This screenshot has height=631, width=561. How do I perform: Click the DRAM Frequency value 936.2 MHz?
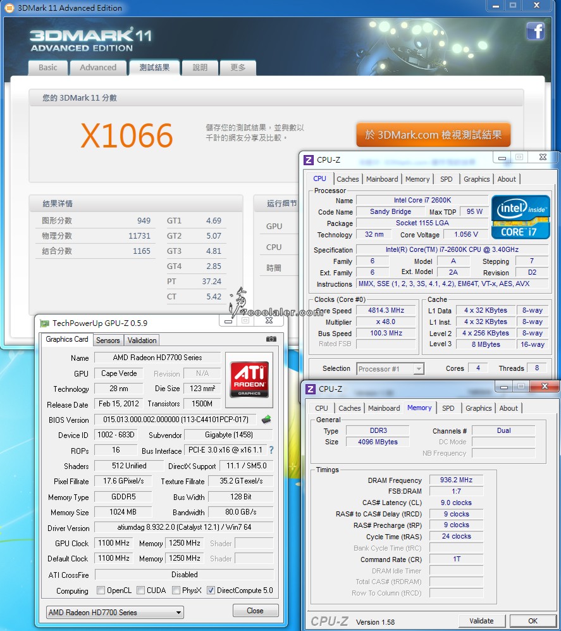point(456,480)
